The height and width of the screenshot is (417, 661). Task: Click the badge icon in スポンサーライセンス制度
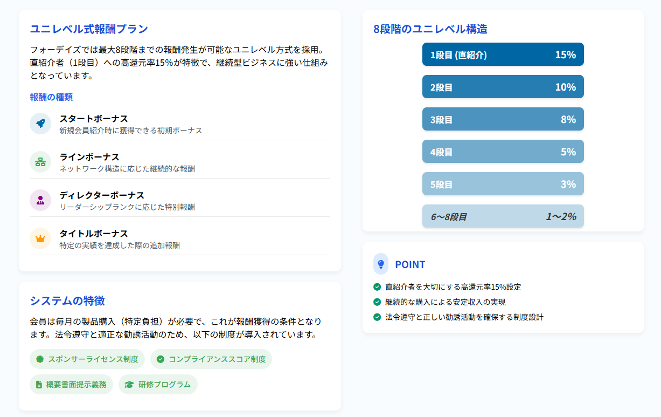(40, 359)
